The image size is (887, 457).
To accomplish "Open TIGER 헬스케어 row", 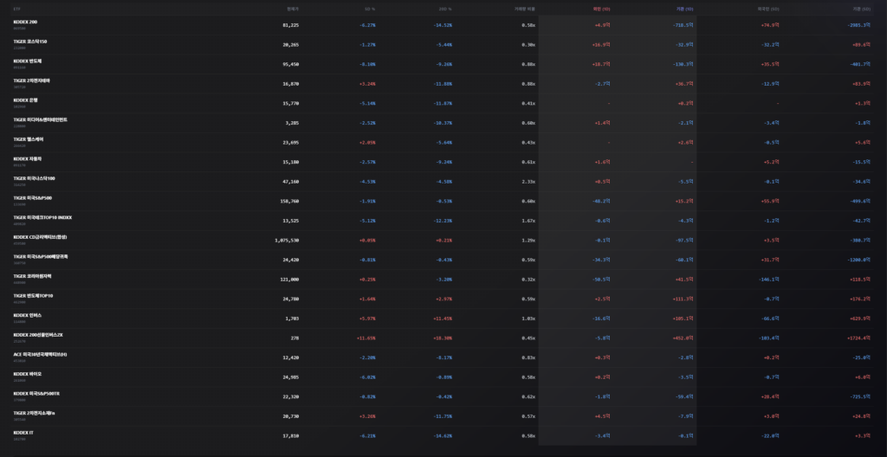I will 29,139.
